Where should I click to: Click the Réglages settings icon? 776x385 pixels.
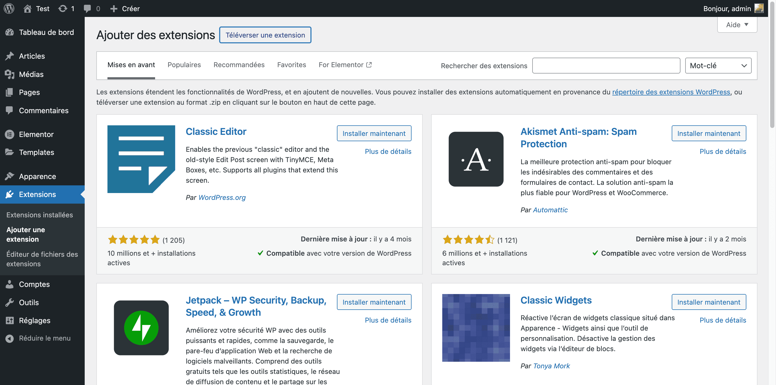[x=10, y=320]
